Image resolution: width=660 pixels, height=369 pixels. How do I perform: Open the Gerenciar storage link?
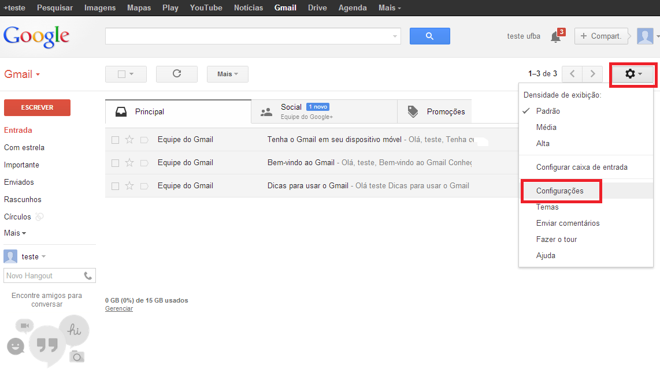click(x=118, y=309)
